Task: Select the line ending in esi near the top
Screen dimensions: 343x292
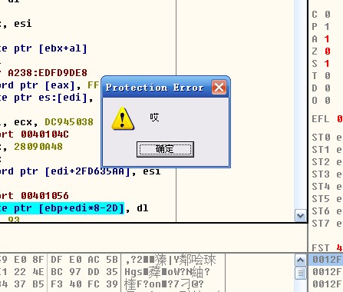Action: click(x=16, y=24)
